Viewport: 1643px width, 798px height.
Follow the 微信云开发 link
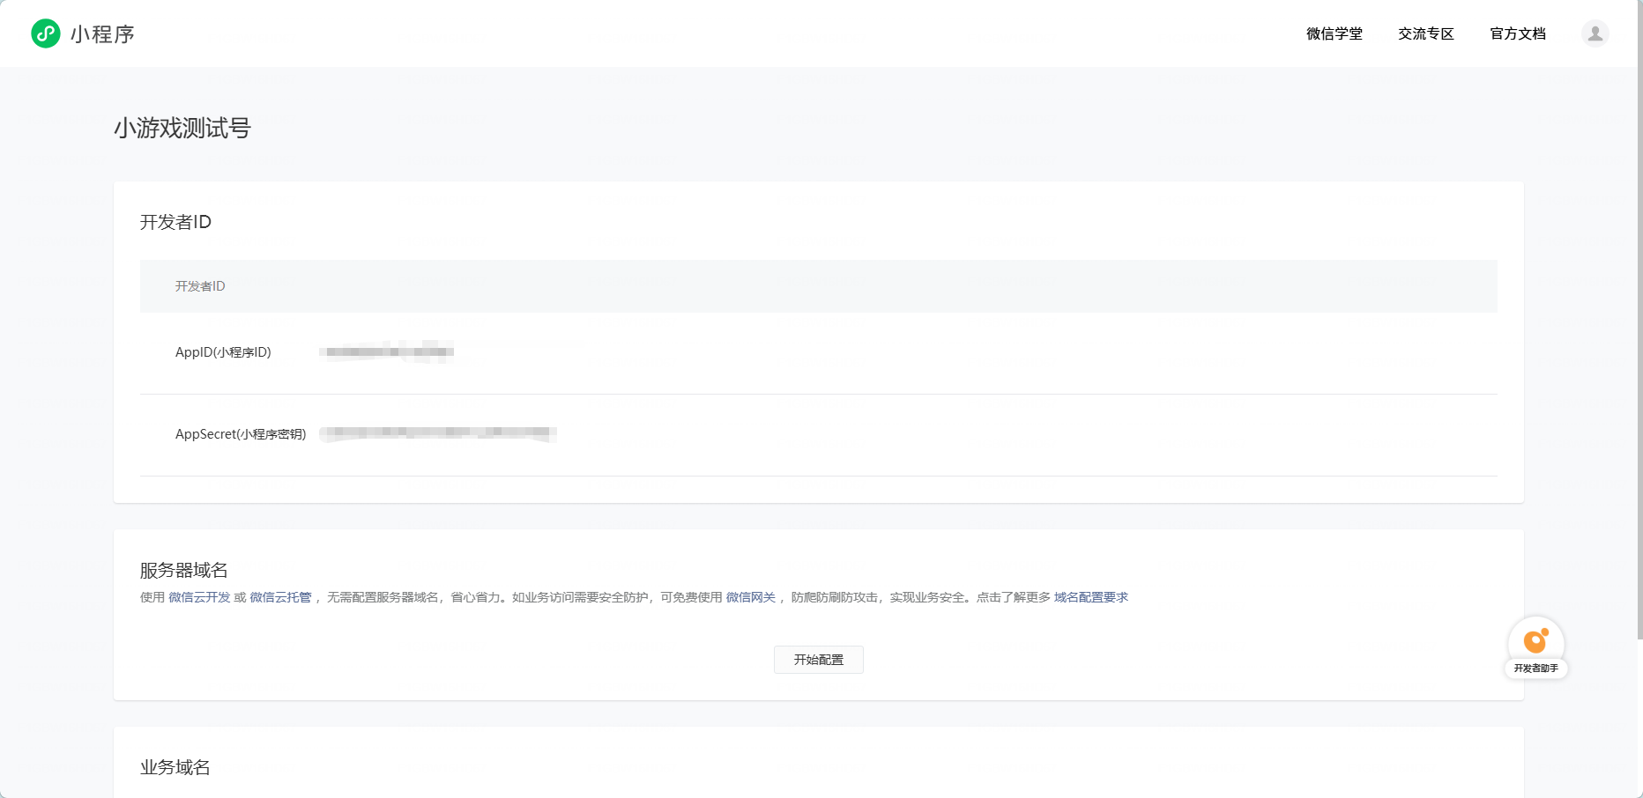pos(199,597)
